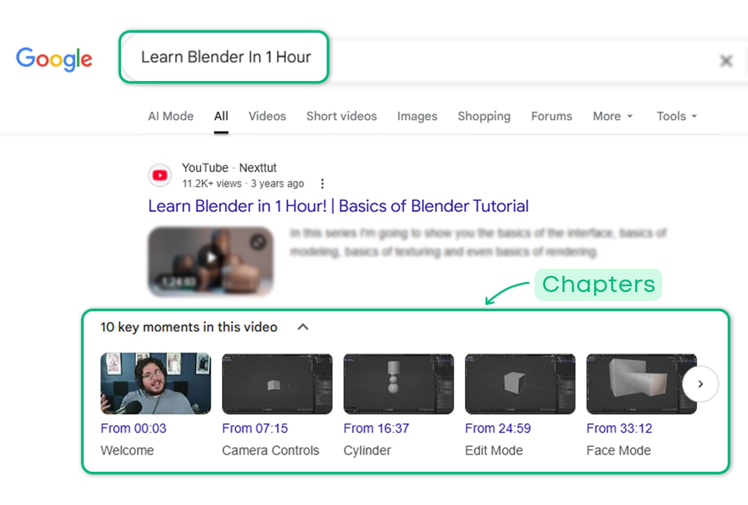Screen dimensions: 748x505
Task: Select the Shopping filter
Action: [484, 116]
